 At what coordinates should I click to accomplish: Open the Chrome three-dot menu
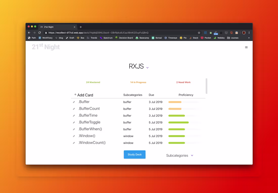(249, 33)
